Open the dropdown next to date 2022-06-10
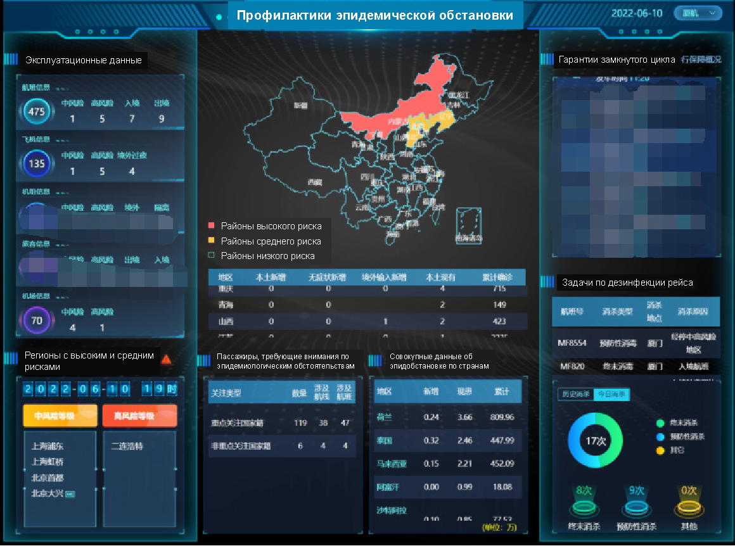 click(x=706, y=13)
